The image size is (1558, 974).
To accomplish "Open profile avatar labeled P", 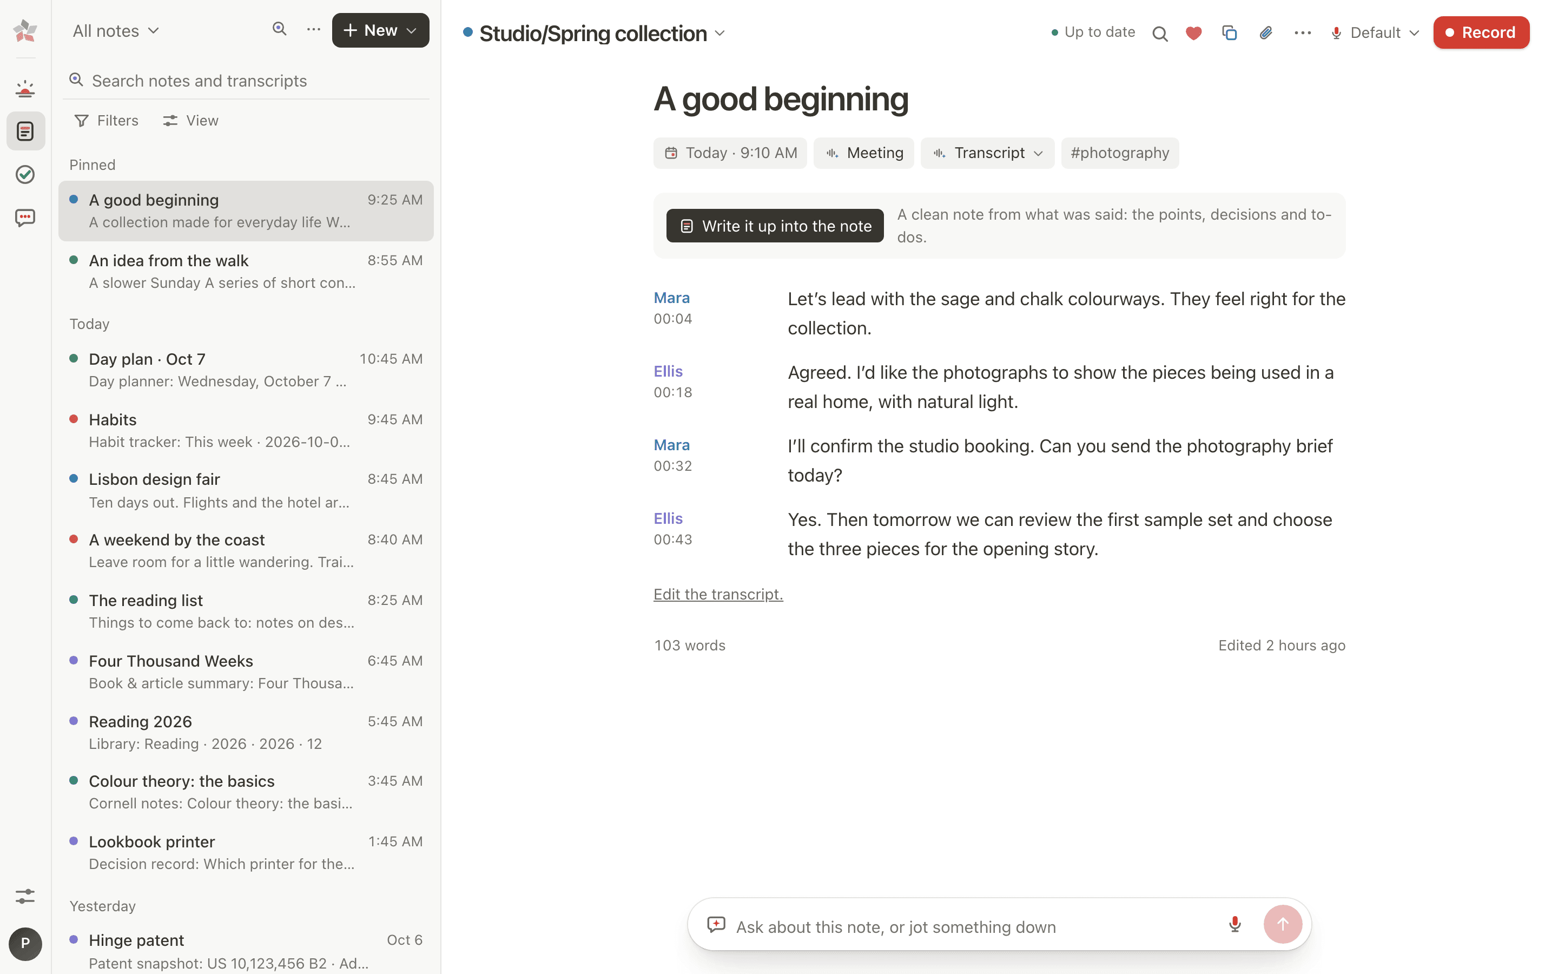I will coord(25,944).
